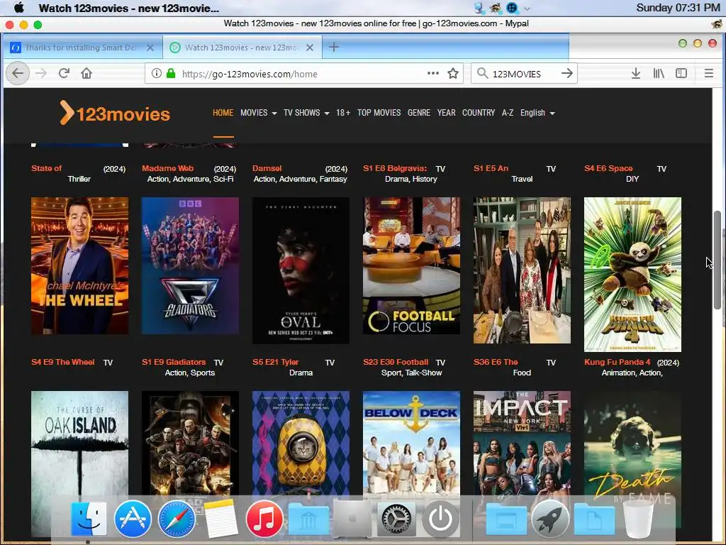Open S4 E9 The Wheel link
The image size is (726, 545).
62,362
